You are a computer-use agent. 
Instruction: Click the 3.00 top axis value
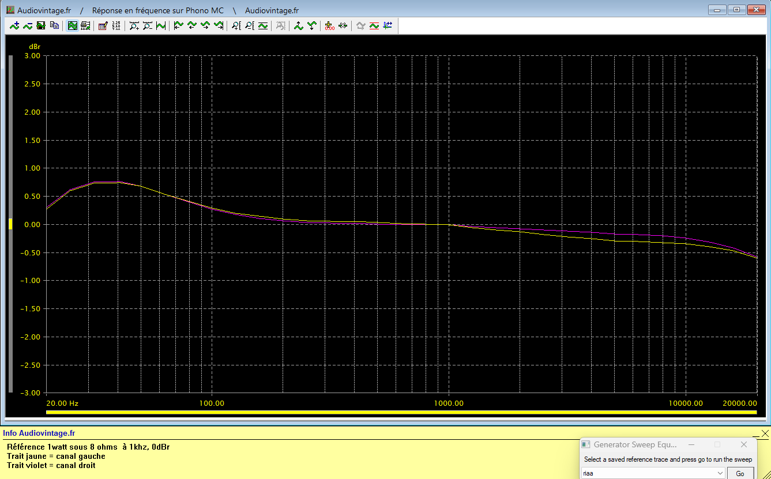32,56
